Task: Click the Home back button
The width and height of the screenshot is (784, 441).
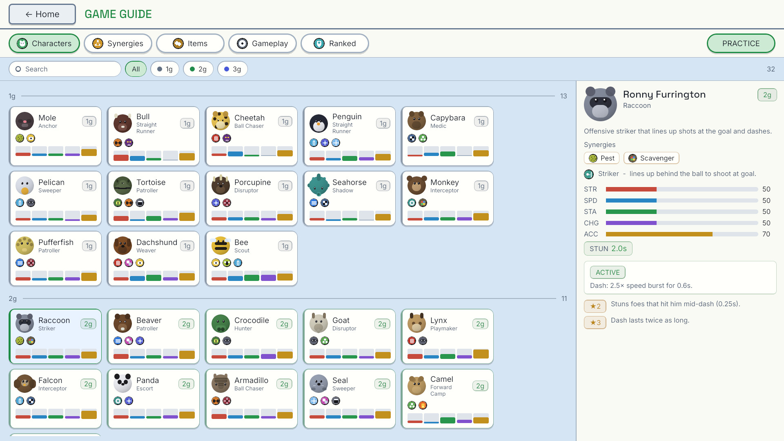Action: click(x=42, y=14)
